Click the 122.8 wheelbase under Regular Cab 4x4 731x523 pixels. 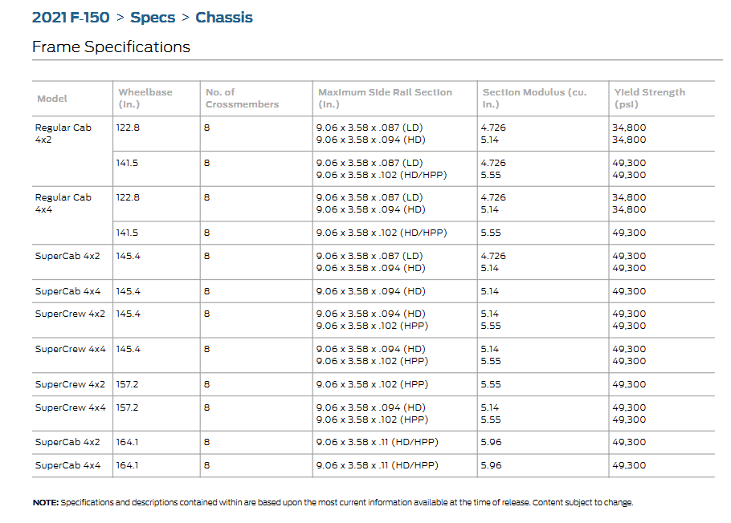click(x=128, y=197)
